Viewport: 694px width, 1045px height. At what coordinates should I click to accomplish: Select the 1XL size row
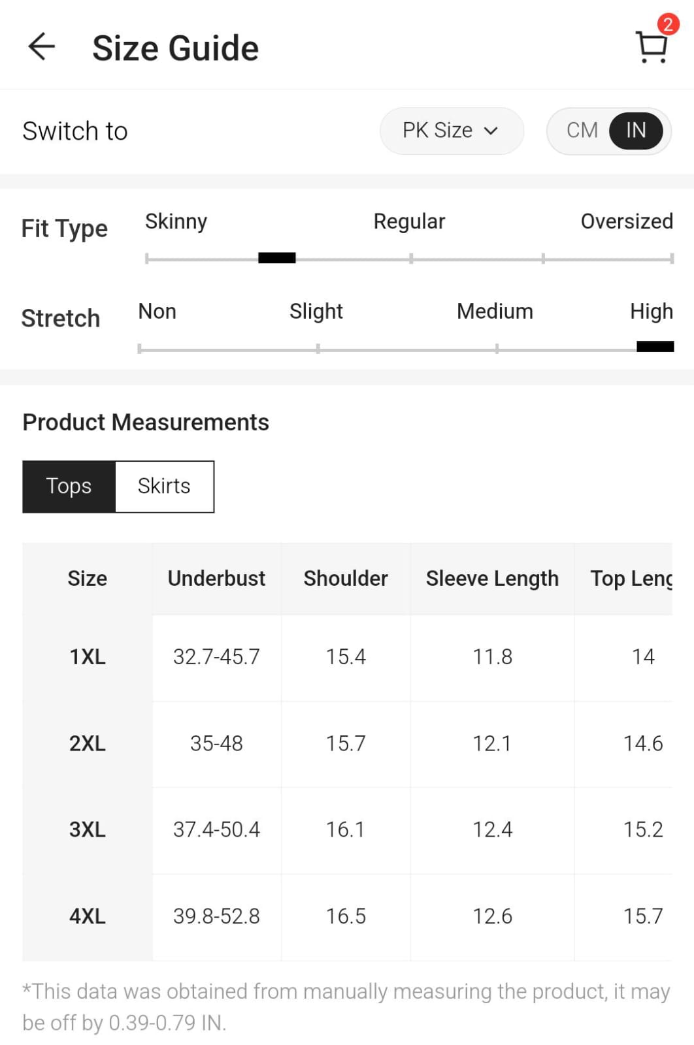pos(88,657)
